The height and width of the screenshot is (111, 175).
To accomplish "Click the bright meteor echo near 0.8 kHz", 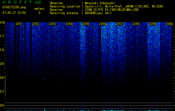I will (x=45, y=79).
